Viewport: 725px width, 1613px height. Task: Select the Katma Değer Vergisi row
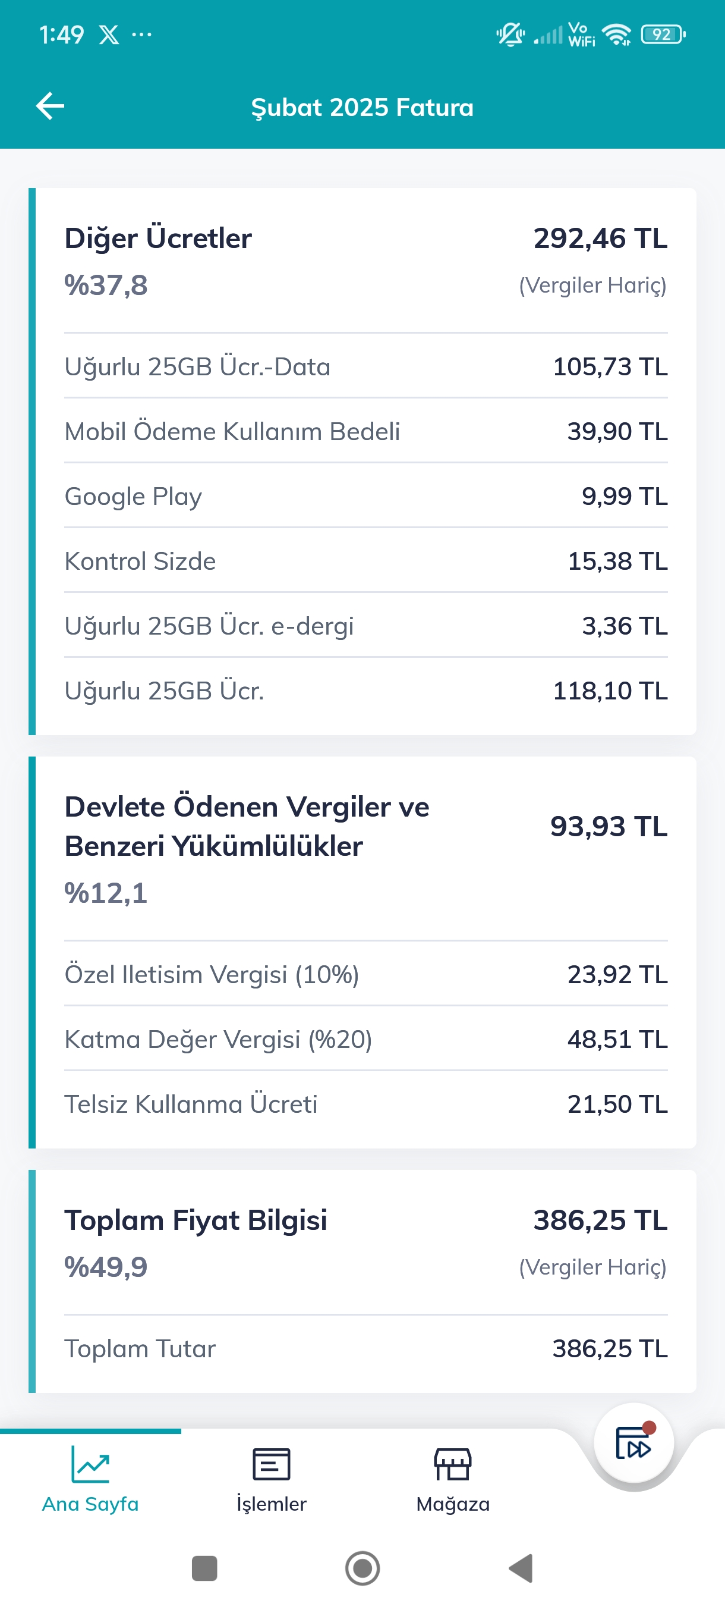coord(365,1040)
